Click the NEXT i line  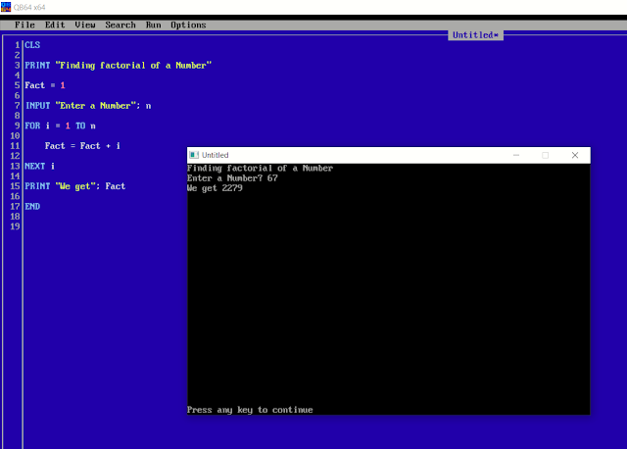(39, 166)
